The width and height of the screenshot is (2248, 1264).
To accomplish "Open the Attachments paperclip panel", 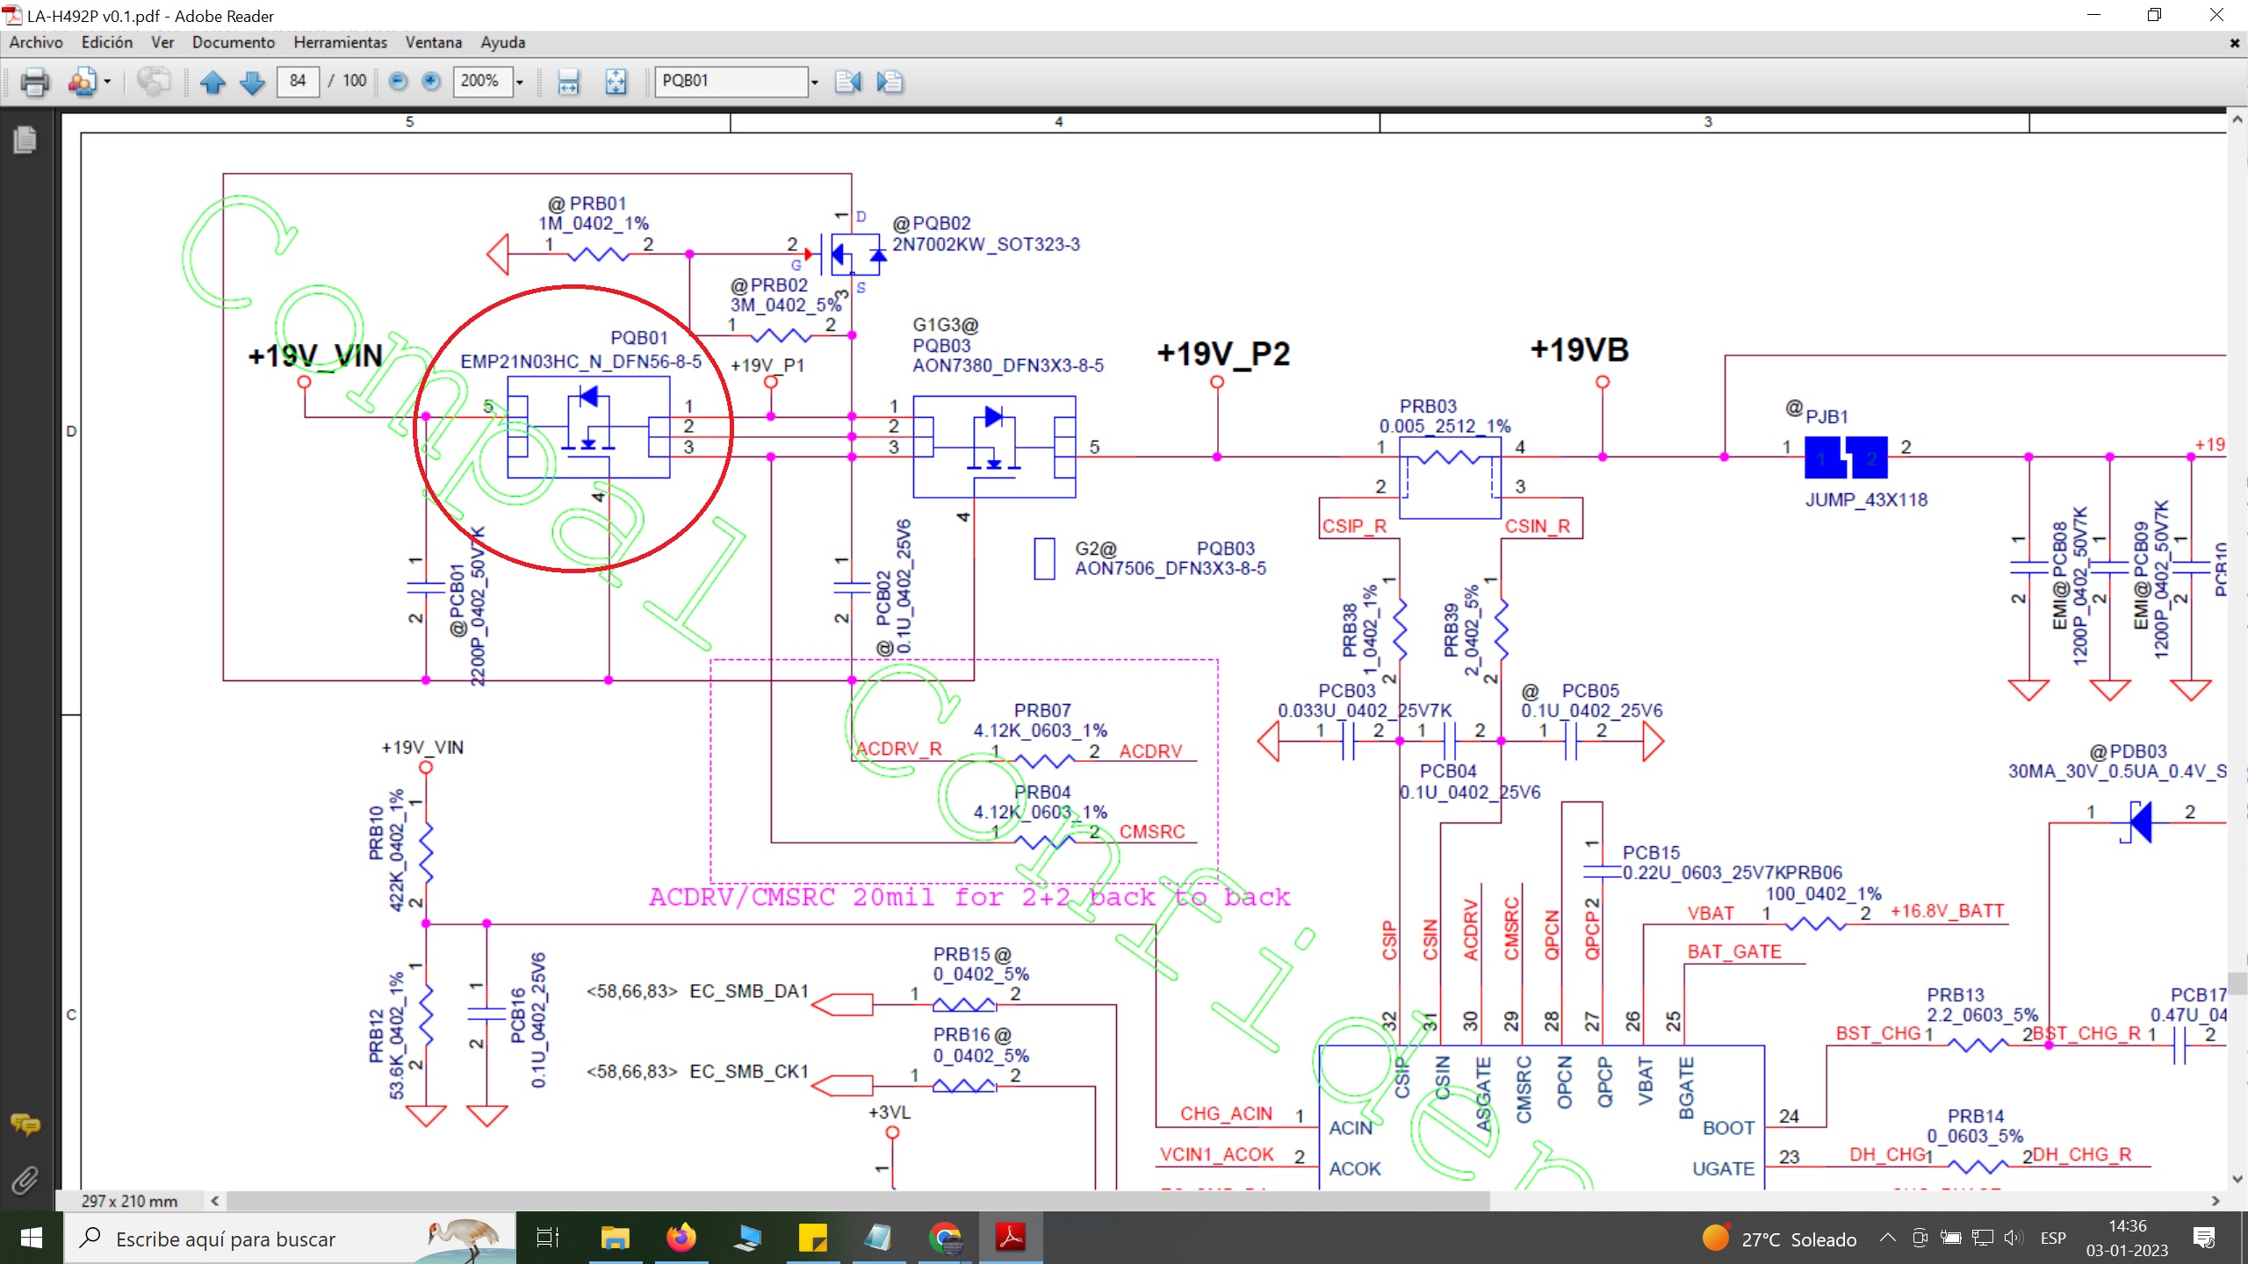I will [25, 1180].
